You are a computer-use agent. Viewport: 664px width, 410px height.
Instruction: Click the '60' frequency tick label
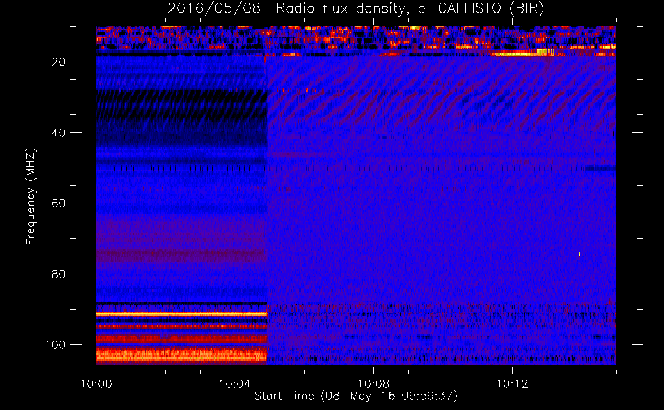click(x=59, y=203)
